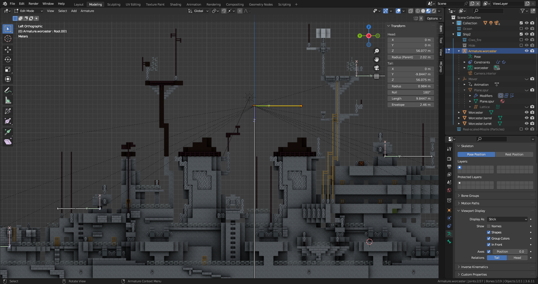Toggle X-ray display button

[411, 11]
